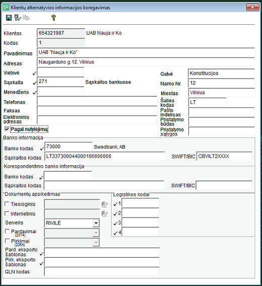The height and width of the screenshot is (286, 262).
Task: Open help via the question mark icon
Action: tap(53, 18)
